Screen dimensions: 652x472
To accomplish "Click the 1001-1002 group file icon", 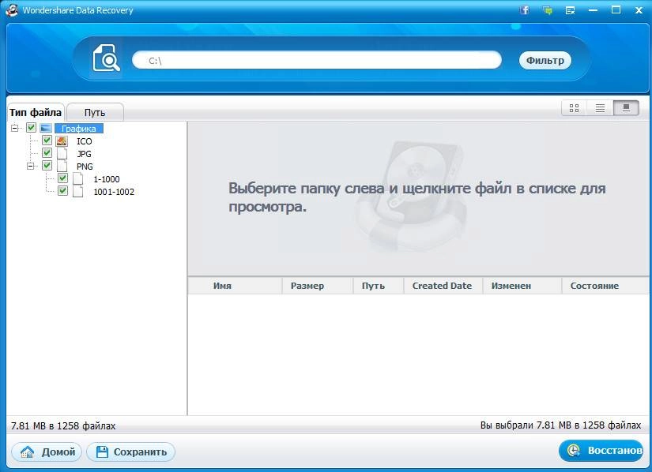I will pyautogui.click(x=77, y=191).
